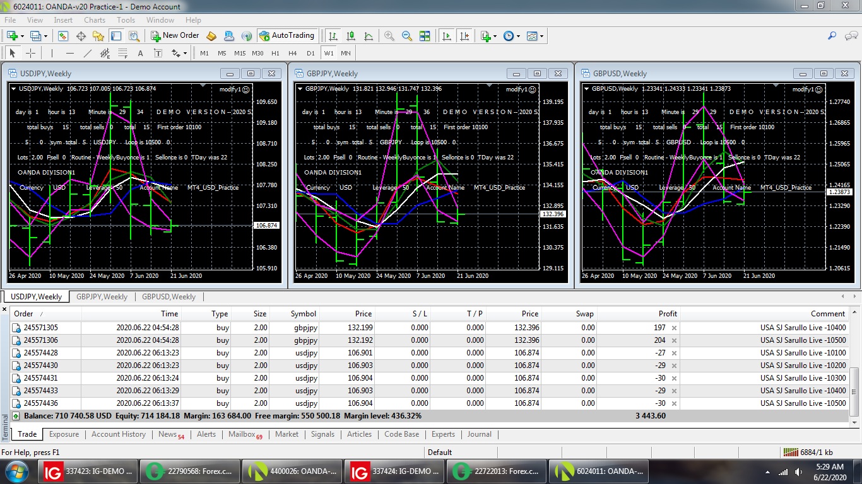Click the New Order button
Viewport: 862px width, 484px height.
pyautogui.click(x=175, y=36)
